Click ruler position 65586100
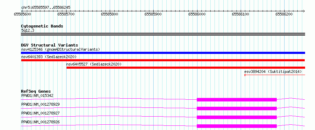This screenshot has width=315, height=130. (x=241, y=14)
